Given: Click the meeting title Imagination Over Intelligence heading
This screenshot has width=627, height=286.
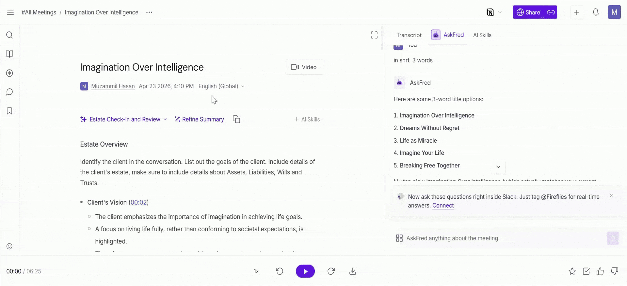Looking at the screenshot, I should [x=142, y=67].
